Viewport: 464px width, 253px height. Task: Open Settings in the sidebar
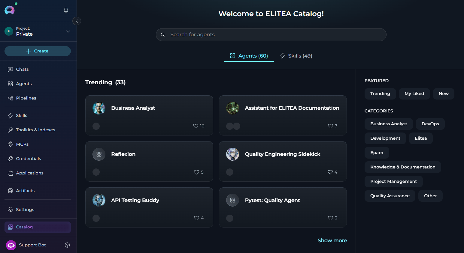38,210
